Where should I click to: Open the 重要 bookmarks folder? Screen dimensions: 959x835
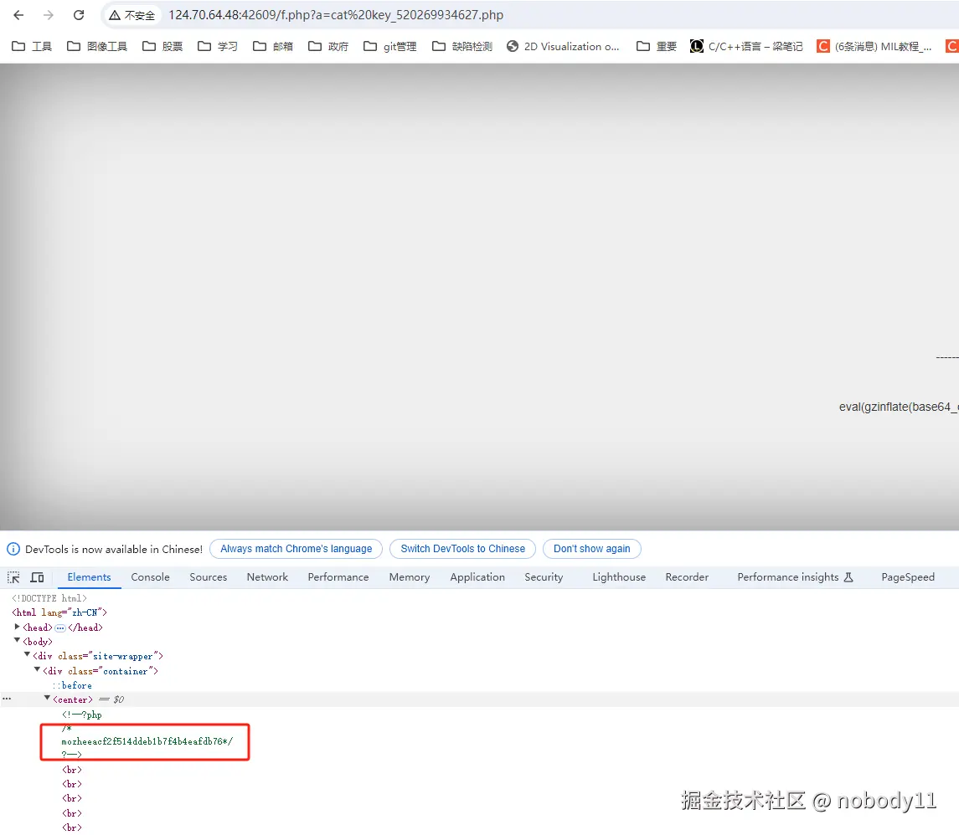tap(657, 46)
